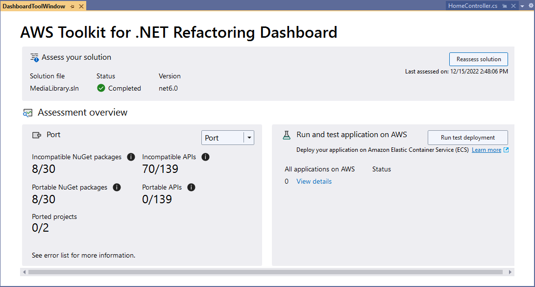Image resolution: width=535 pixels, height=287 pixels.
Task: Switch to the HomeController.cs tab
Action: point(473,6)
